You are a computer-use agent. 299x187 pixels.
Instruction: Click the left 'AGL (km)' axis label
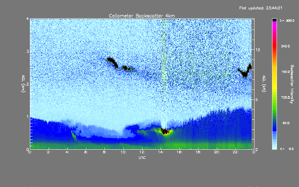[23, 84]
